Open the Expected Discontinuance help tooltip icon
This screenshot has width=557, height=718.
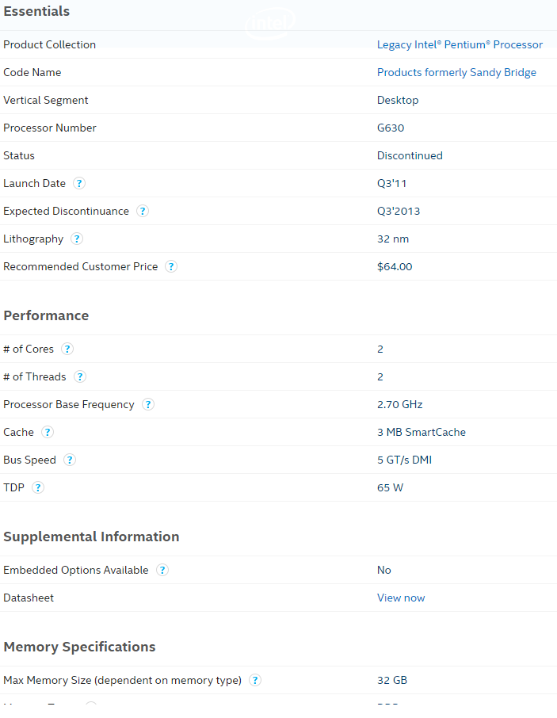tap(143, 211)
